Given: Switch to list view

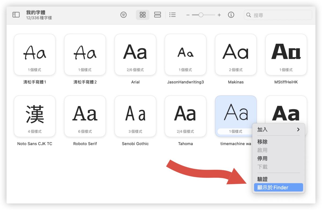Looking at the screenshot, I should (173, 15).
